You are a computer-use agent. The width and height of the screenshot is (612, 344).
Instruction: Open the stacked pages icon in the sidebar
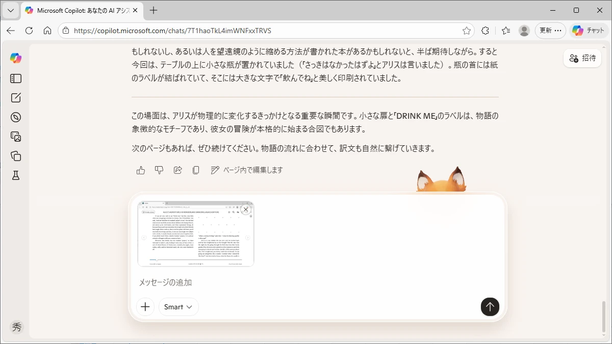[x=16, y=156]
